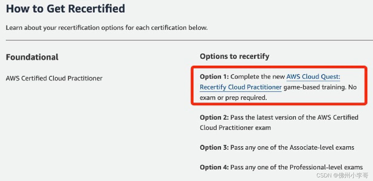This screenshot has height=181, width=373.
Task: Click the 'exam or prep required' text
Action: (x=233, y=98)
